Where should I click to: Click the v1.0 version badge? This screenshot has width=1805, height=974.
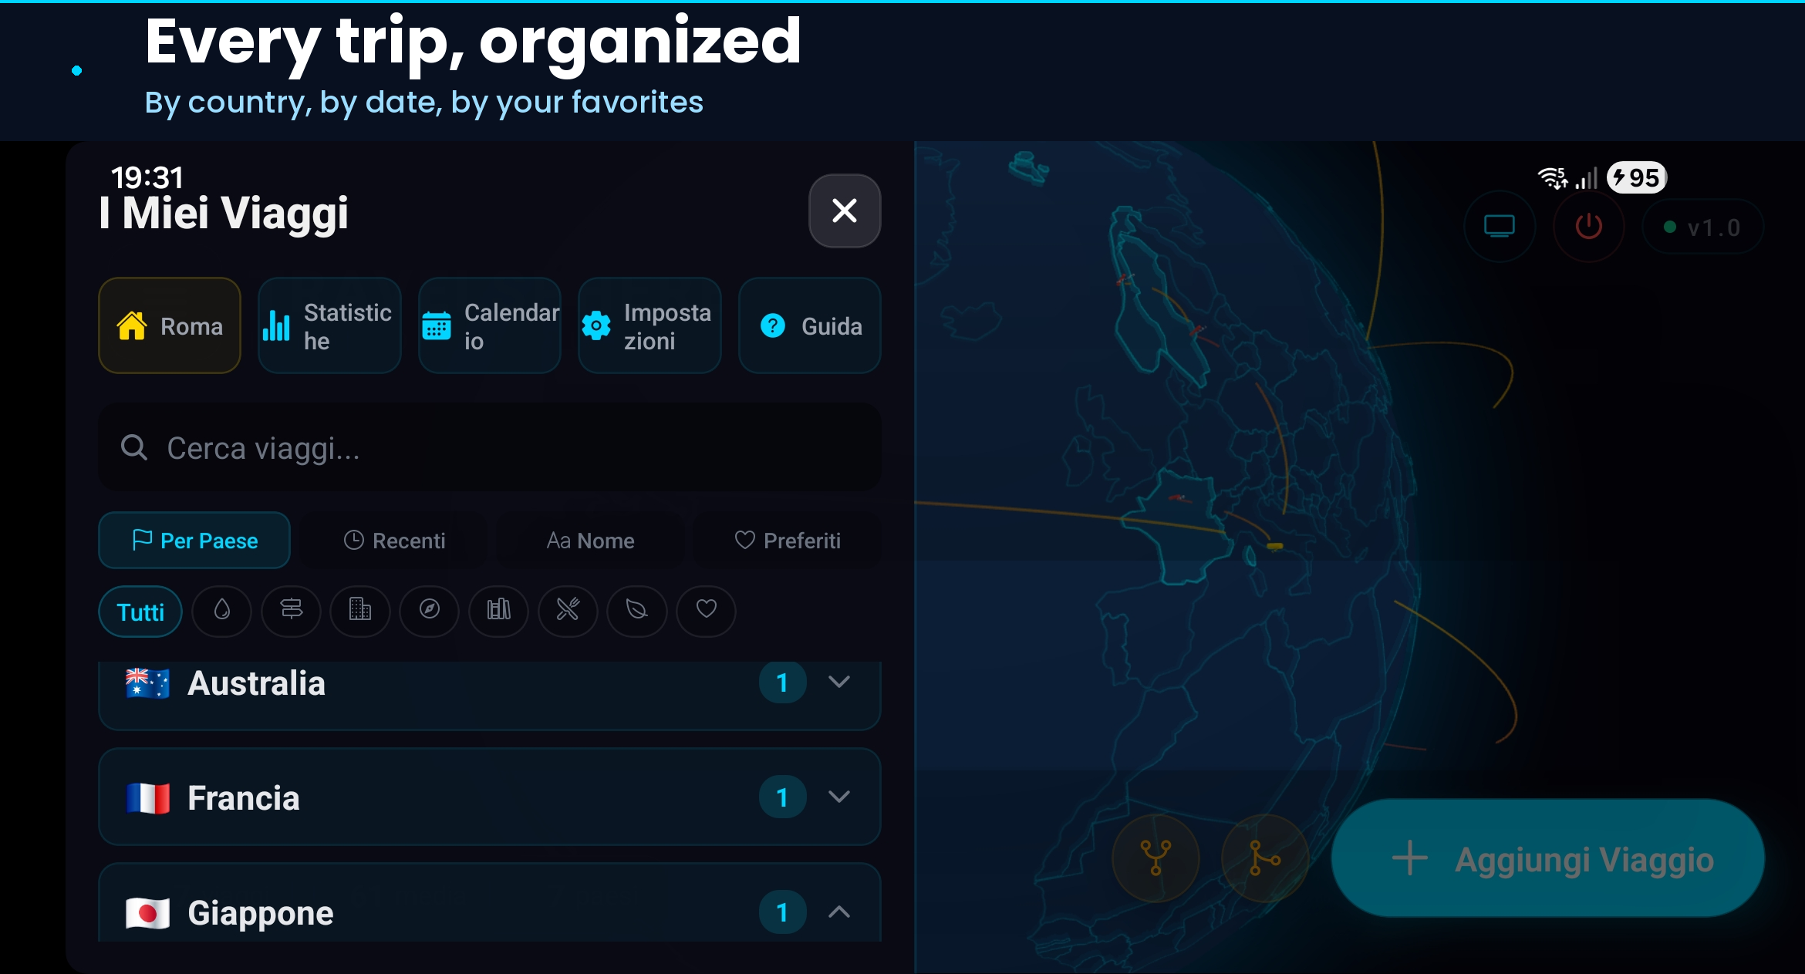click(1703, 227)
